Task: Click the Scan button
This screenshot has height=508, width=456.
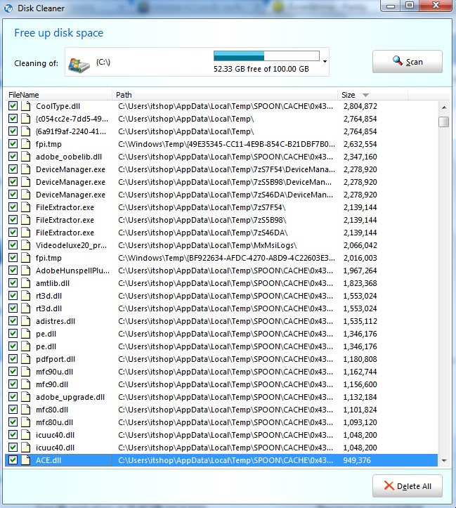Action: pyautogui.click(x=407, y=62)
